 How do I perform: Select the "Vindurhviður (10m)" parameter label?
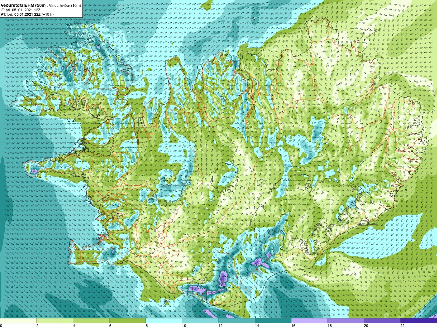click(x=65, y=5)
